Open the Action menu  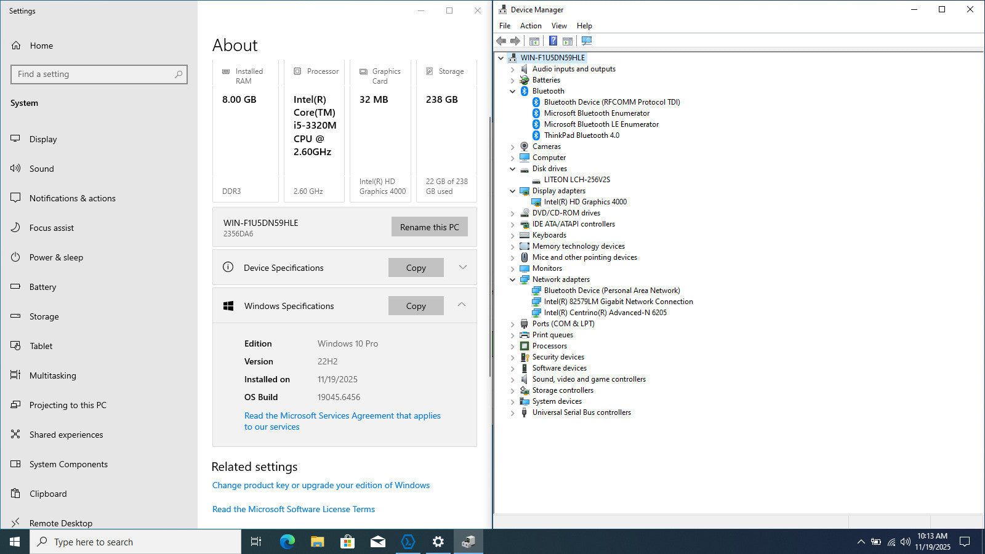coord(530,26)
